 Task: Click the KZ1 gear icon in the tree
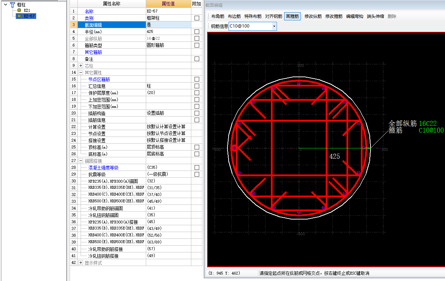[x=19, y=10]
